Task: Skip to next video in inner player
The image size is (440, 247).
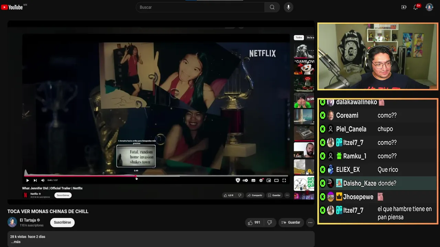Action: [35, 180]
